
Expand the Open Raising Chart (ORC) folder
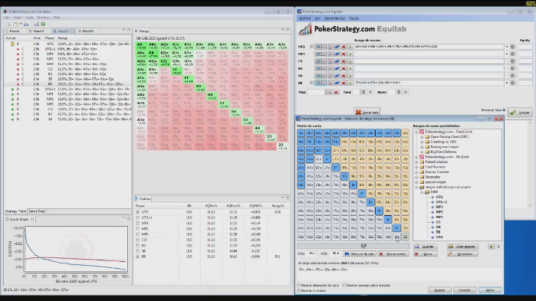coord(422,137)
